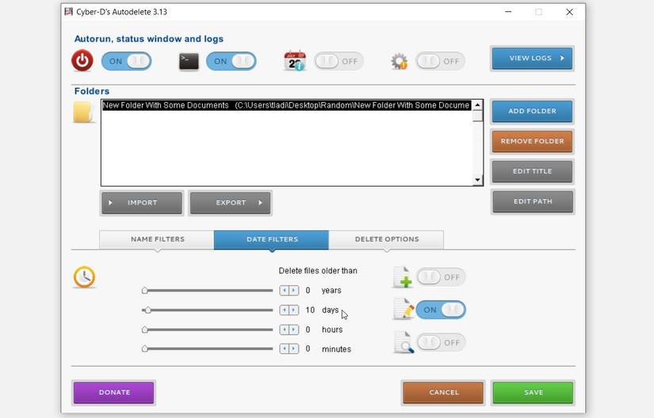Click the calendar info icon
This screenshot has height=418, width=654.
294,61
